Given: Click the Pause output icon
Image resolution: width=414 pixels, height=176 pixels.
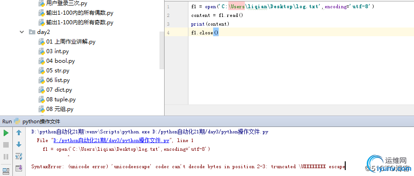Looking at the screenshot, I should (x=6, y=157).
